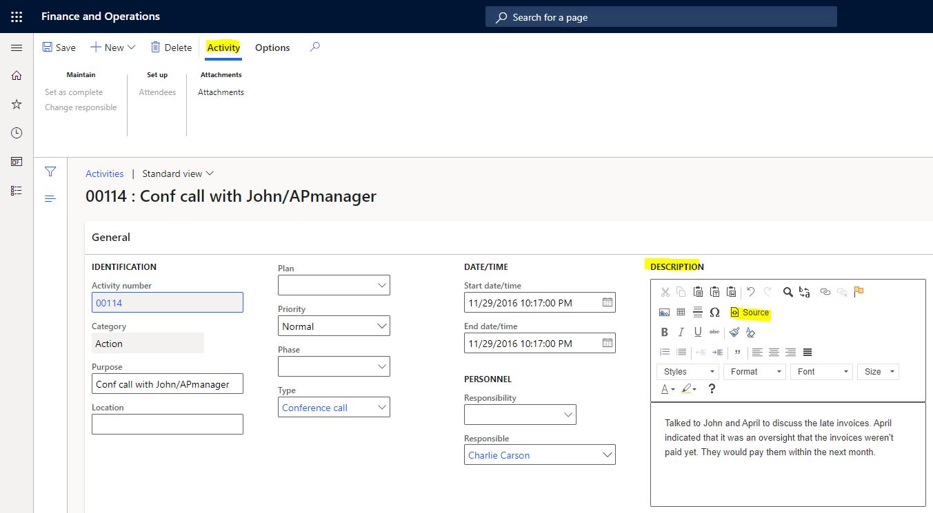Click into the Location input field
Screen dimensions: 933x513
pos(167,424)
